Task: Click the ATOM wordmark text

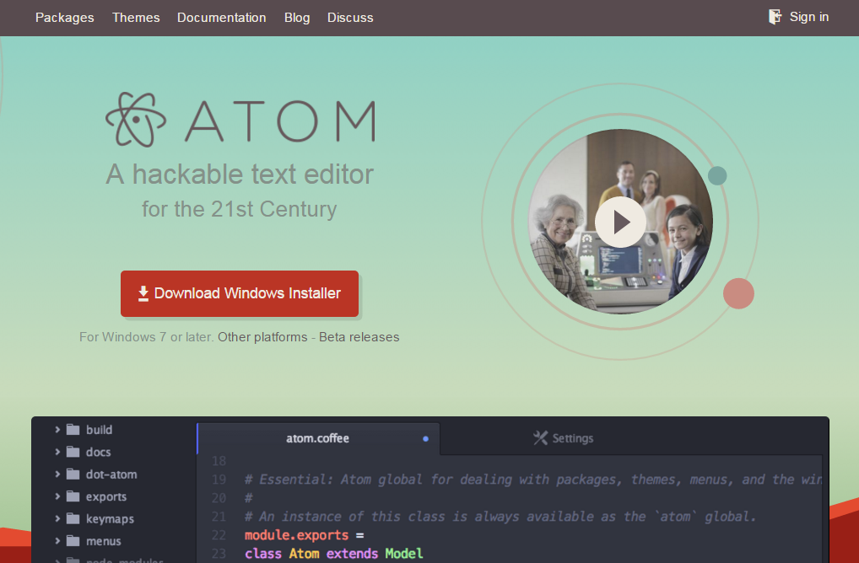Action: point(280,121)
